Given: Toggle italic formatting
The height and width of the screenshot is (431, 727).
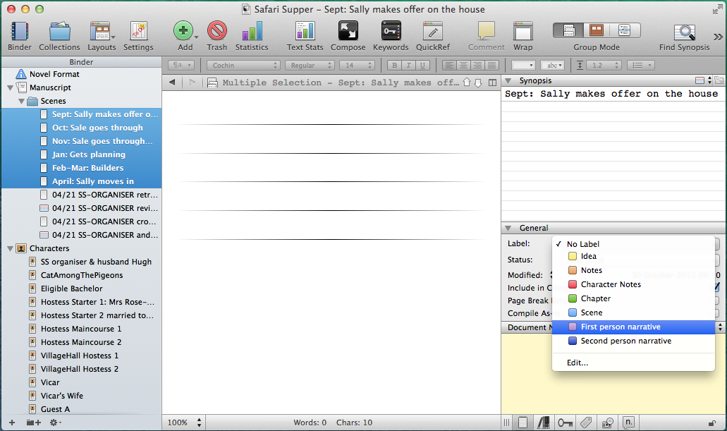Looking at the screenshot, I should point(408,66).
